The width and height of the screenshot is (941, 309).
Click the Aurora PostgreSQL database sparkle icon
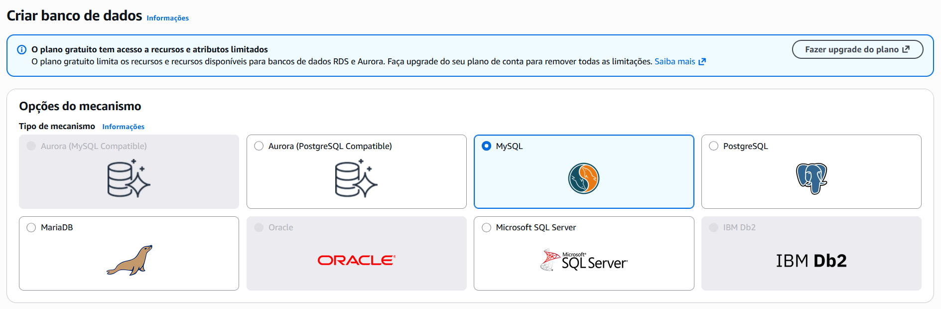click(x=356, y=178)
